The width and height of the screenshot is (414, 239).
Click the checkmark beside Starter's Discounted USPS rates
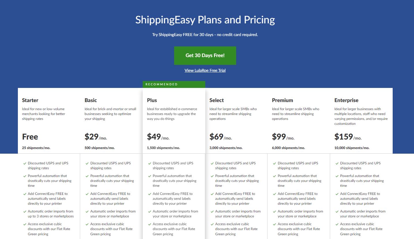25,163
